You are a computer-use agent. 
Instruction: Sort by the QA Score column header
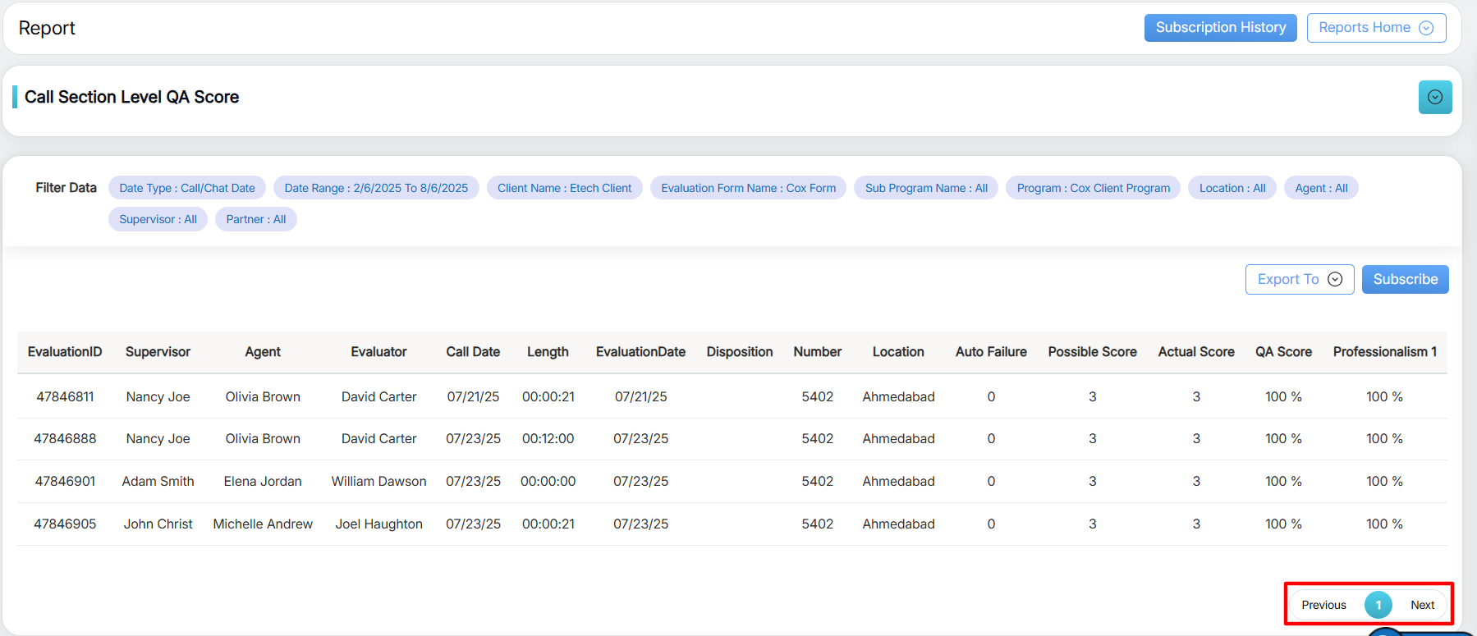pyautogui.click(x=1282, y=352)
